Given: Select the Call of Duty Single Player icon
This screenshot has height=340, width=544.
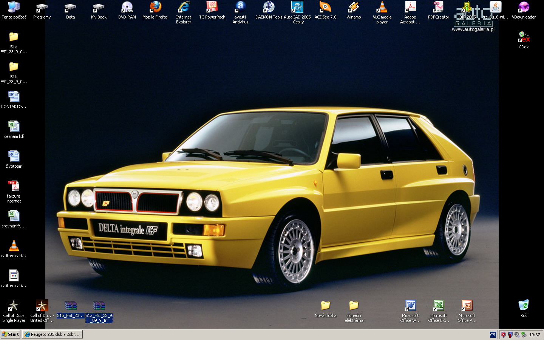Looking at the screenshot, I should pos(14,306).
